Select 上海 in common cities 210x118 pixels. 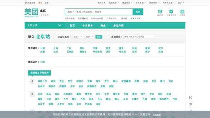[56, 48]
